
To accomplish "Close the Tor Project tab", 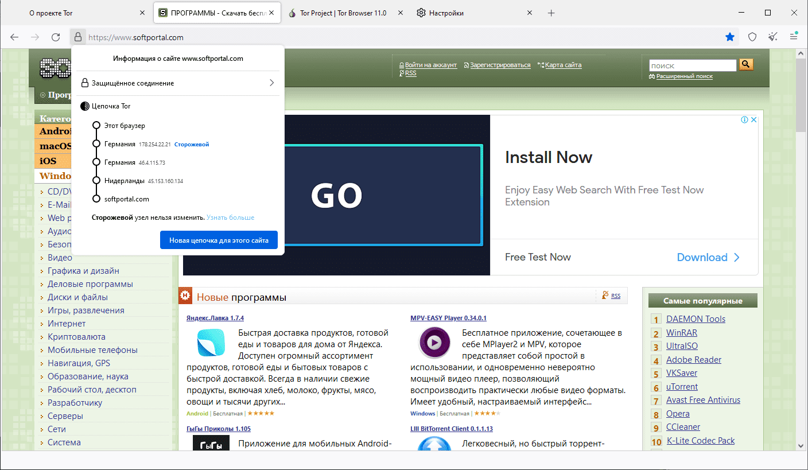I will pos(400,13).
